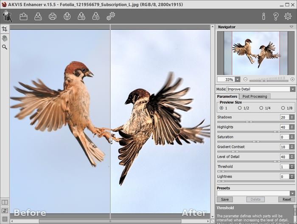Click the double-gear batch processing icon
The image size is (297, 224).
click(110, 17)
